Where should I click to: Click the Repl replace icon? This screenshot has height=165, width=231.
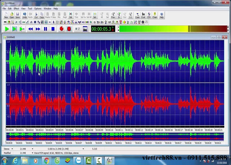click(65, 15)
